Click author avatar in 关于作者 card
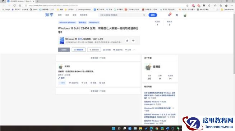This screenshot has width=235, height=131. tap(148, 67)
